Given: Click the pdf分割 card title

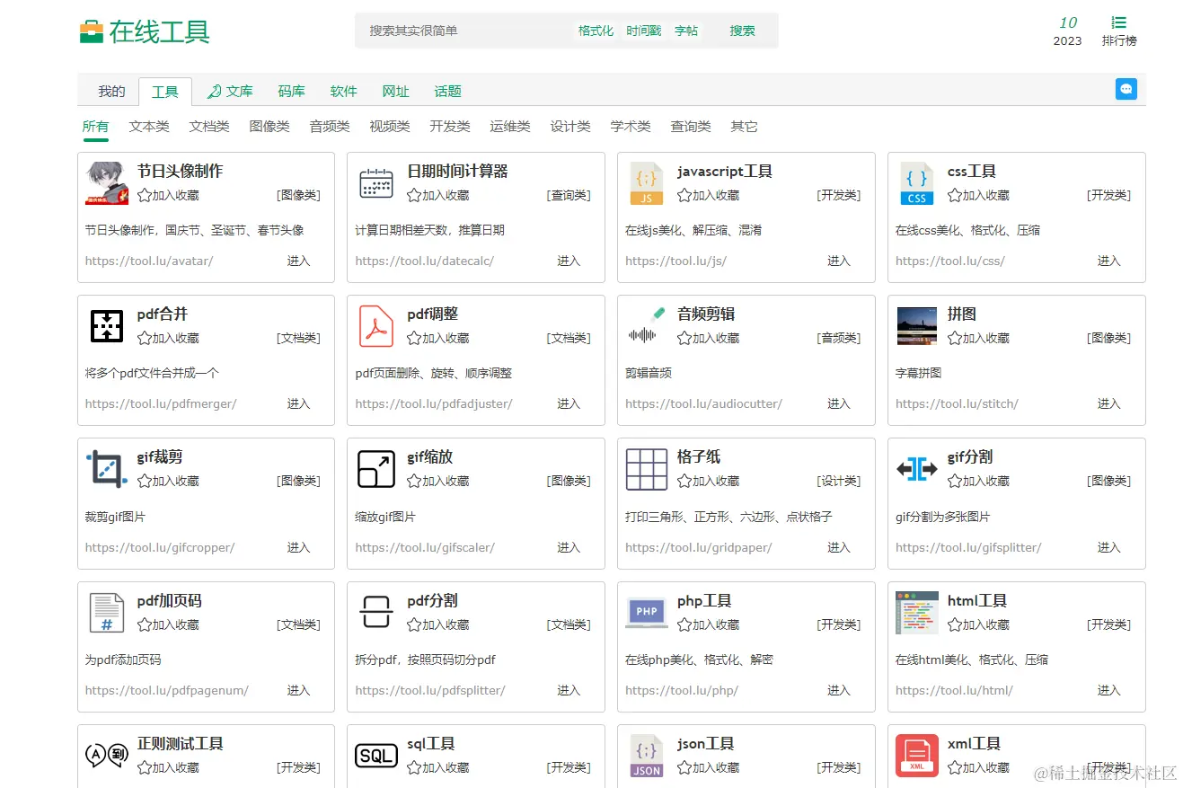Looking at the screenshot, I should click(x=433, y=600).
